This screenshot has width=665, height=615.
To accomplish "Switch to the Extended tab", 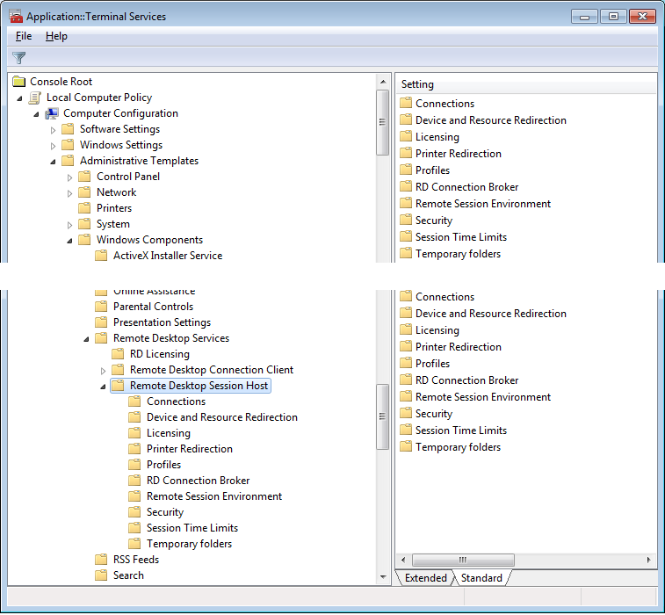I will point(425,578).
